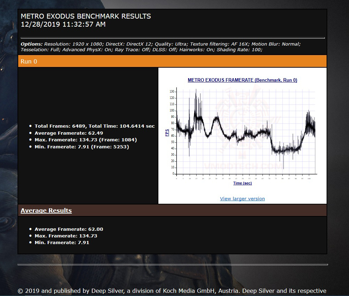Click the FPS axis label link
Screen dimensions: 349x296
pyautogui.click(x=167, y=133)
